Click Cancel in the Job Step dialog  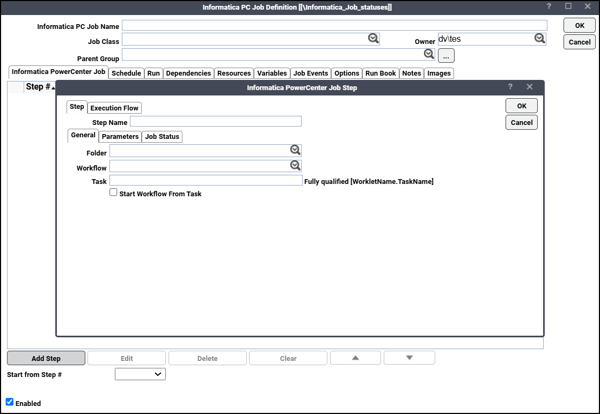coord(522,122)
